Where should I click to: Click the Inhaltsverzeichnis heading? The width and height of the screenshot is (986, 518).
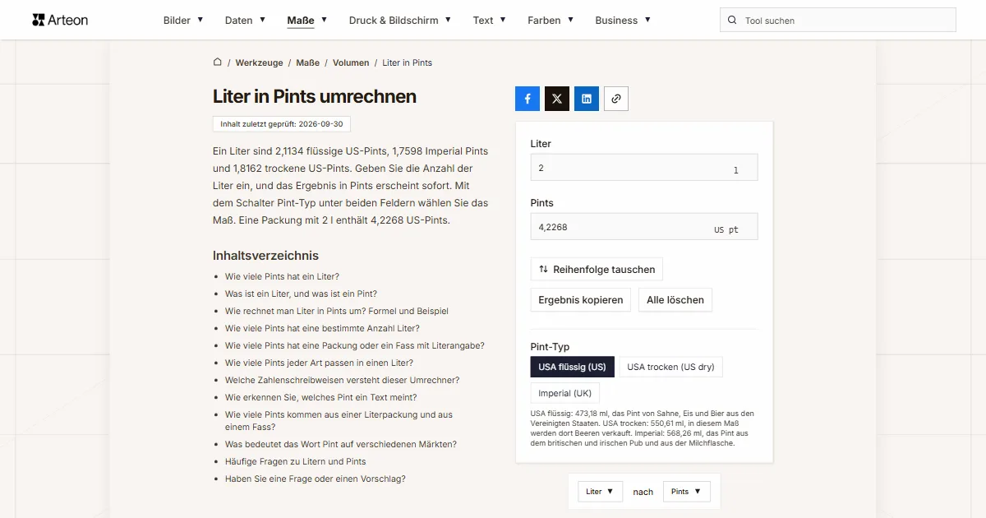265,256
